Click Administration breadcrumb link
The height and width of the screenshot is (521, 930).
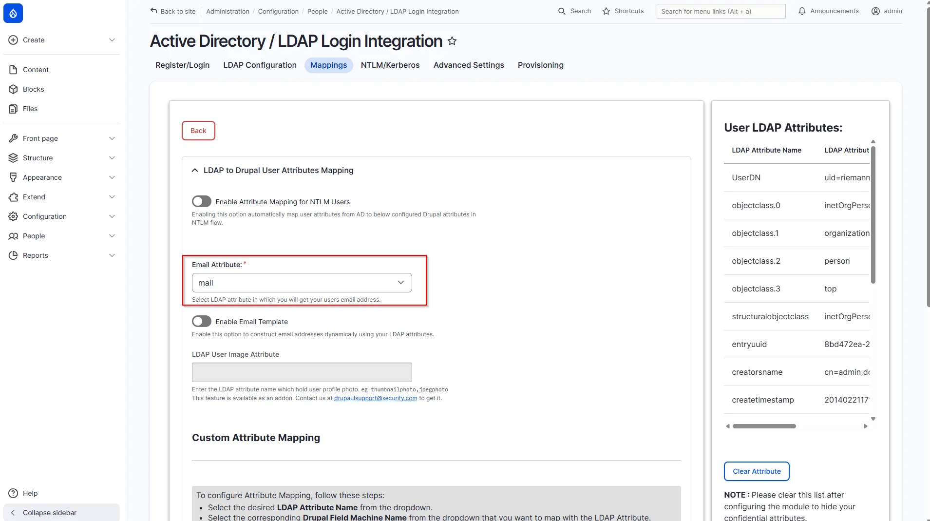[x=228, y=11]
